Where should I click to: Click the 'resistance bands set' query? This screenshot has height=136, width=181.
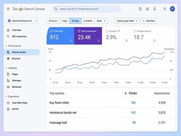tap(63, 113)
